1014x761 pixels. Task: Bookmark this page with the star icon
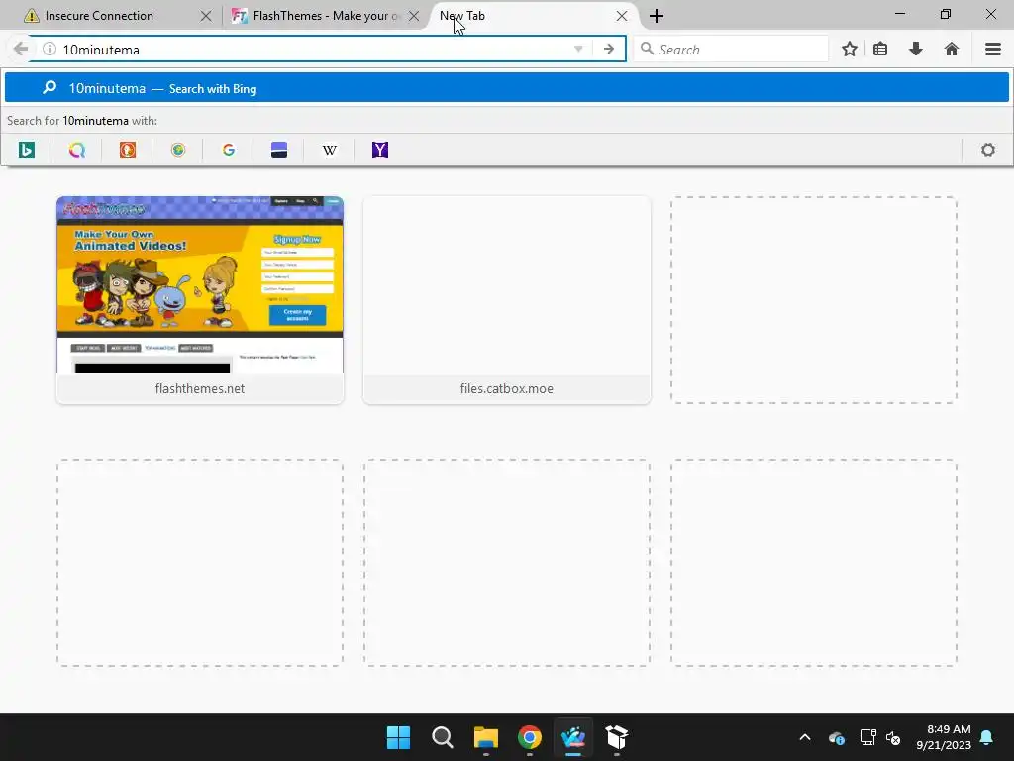849,50
